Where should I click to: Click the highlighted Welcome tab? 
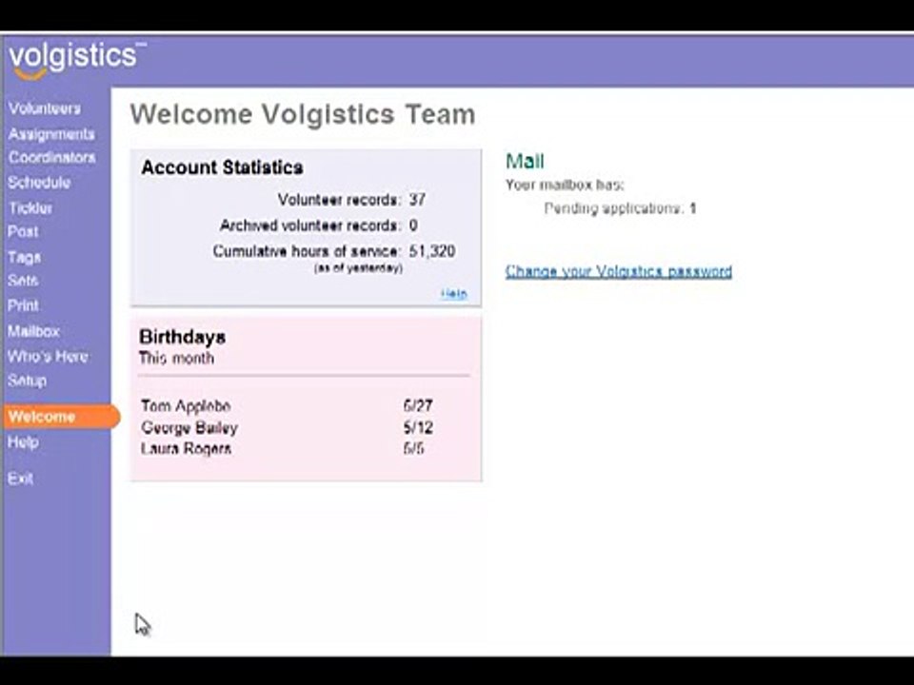[61, 417]
